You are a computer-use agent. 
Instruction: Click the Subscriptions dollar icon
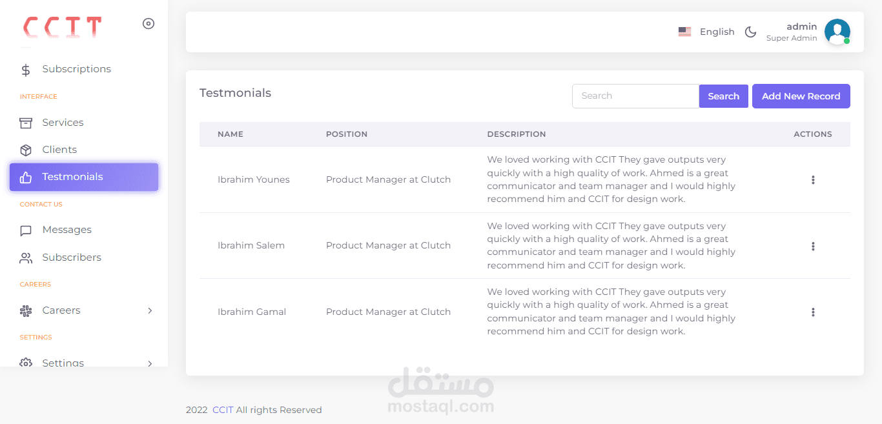(26, 70)
